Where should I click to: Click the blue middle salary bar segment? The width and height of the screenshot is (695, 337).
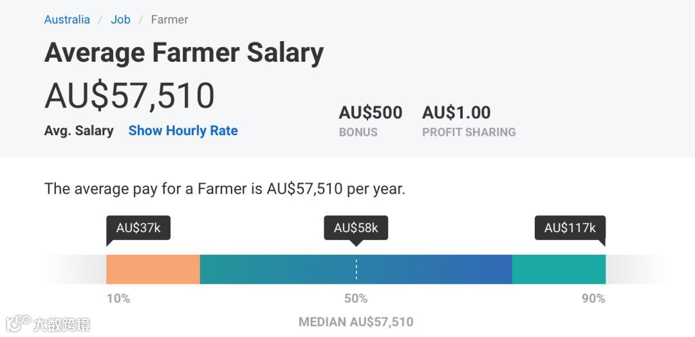(x=356, y=269)
